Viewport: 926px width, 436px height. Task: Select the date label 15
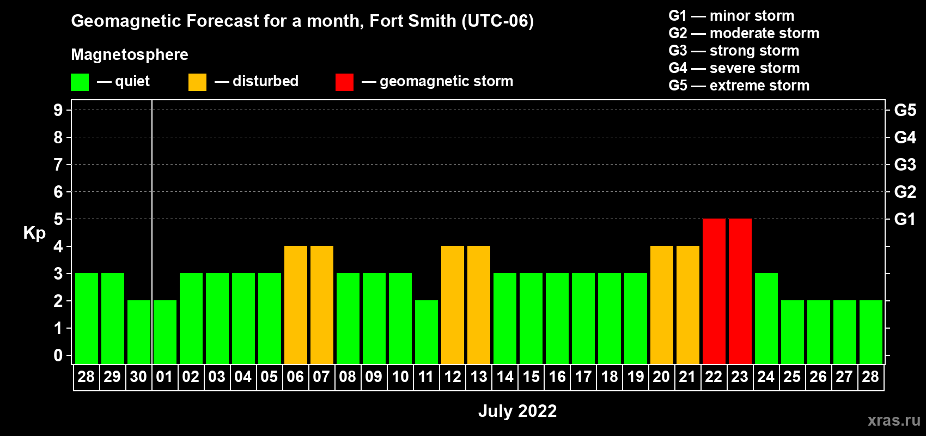pyautogui.click(x=531, y=377)
